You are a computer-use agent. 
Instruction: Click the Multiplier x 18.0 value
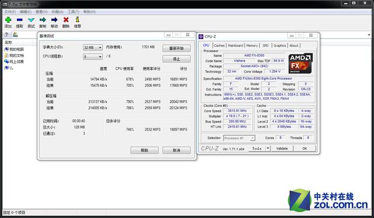pos(237,116)
